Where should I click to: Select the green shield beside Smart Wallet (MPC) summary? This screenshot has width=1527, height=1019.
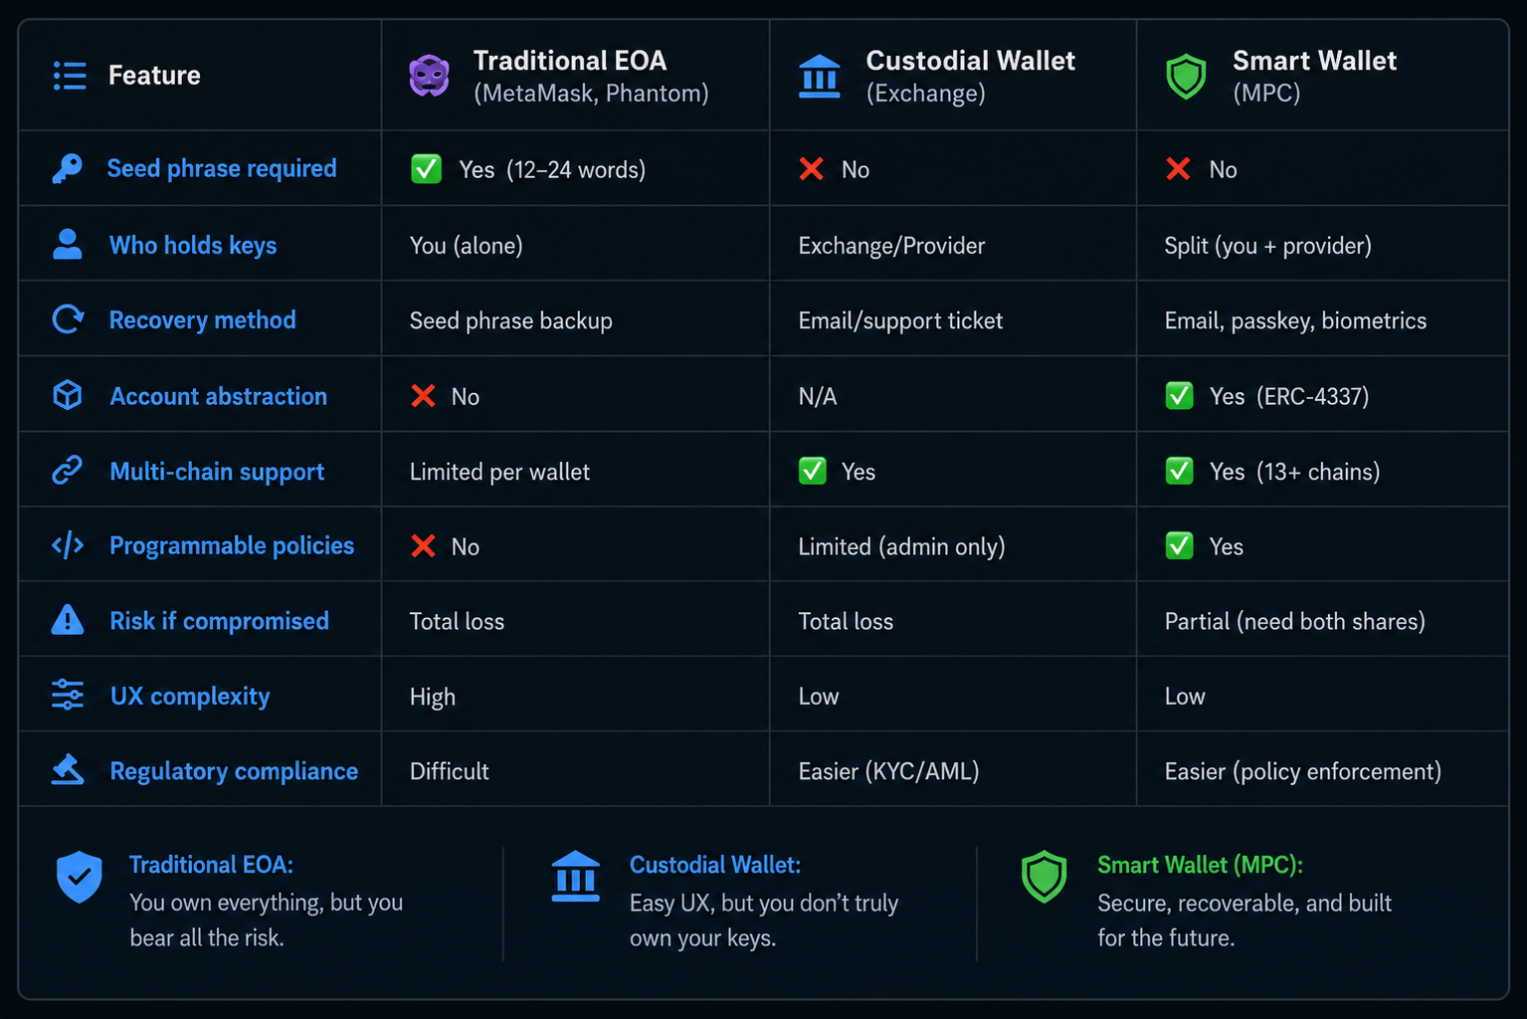(1045, 877)
